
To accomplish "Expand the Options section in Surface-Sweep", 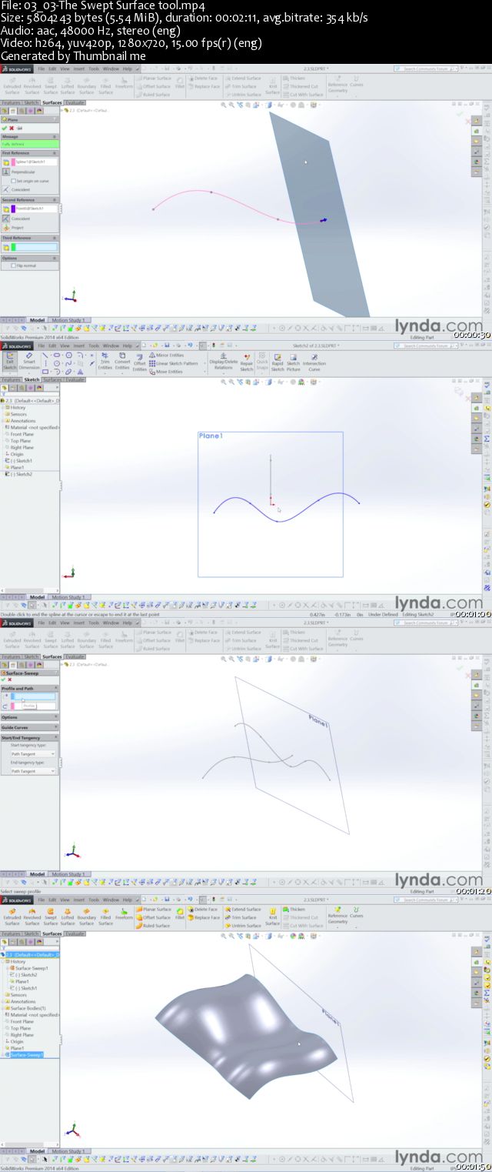I will (55, 716).
